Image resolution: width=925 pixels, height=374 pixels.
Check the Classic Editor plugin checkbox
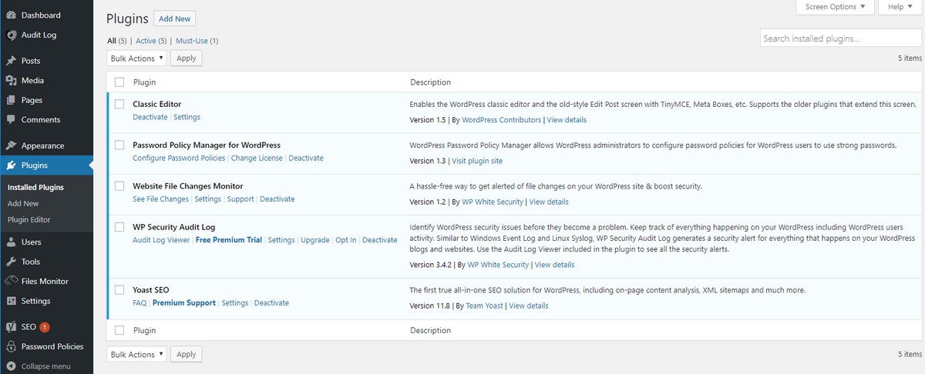[x=119, y=104]
